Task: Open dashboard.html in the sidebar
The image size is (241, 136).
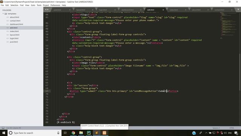Action: coord(17,24)
